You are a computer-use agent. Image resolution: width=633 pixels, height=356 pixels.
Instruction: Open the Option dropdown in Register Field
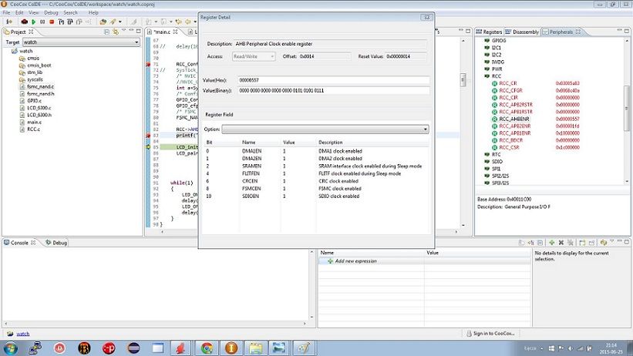(325, 129)
